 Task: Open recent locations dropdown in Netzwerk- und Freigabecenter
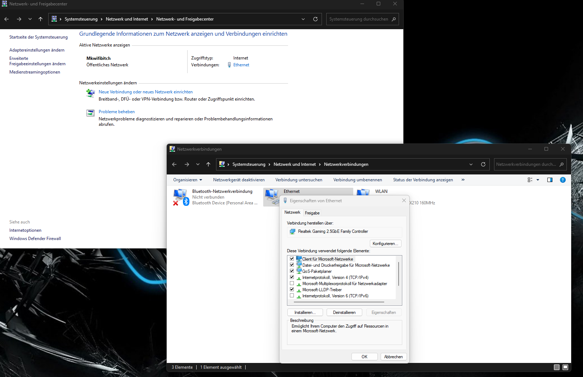30,19
